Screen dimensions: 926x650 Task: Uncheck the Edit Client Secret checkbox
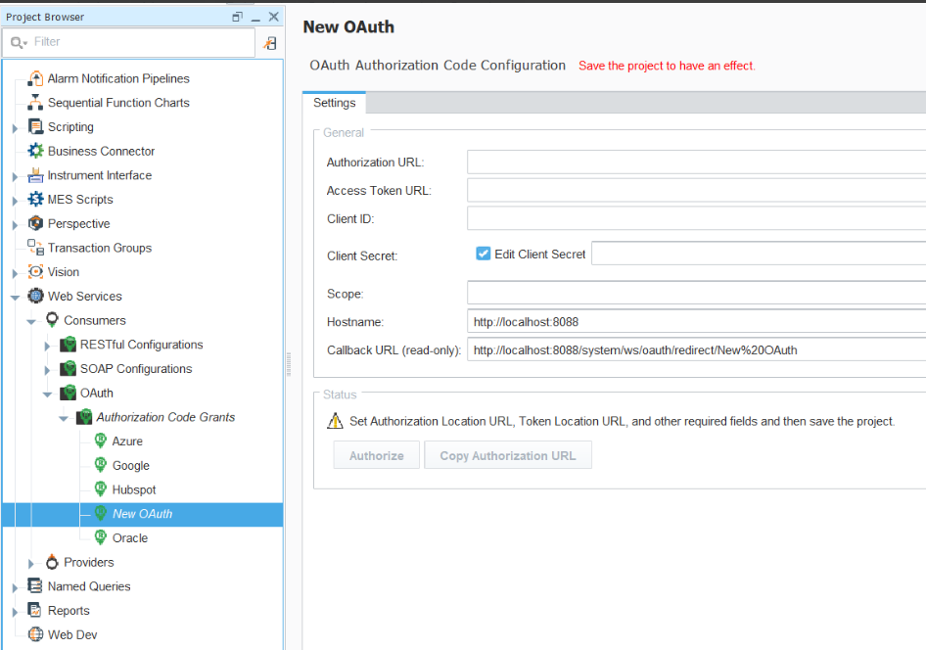point(483,254)
